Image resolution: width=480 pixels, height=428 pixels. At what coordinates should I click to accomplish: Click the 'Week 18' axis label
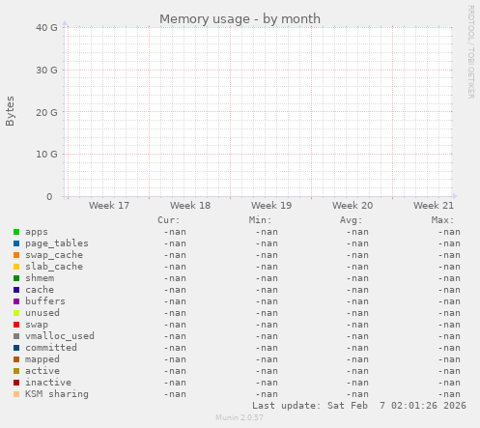tap(190, 206)
